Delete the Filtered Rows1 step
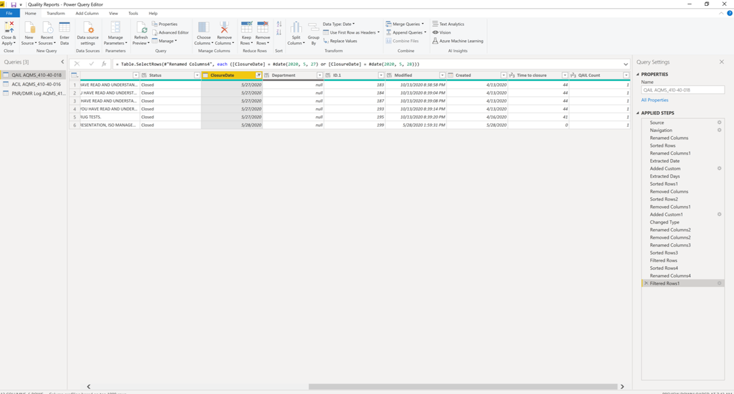The height and width of the screenshot is (394, 734). (646, 283)
